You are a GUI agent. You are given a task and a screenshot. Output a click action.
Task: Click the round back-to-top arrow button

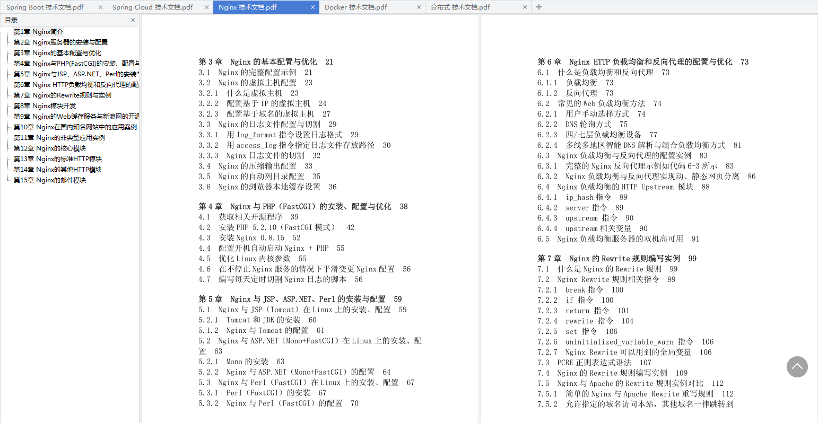pyautogui.click(x=797, y=367)
